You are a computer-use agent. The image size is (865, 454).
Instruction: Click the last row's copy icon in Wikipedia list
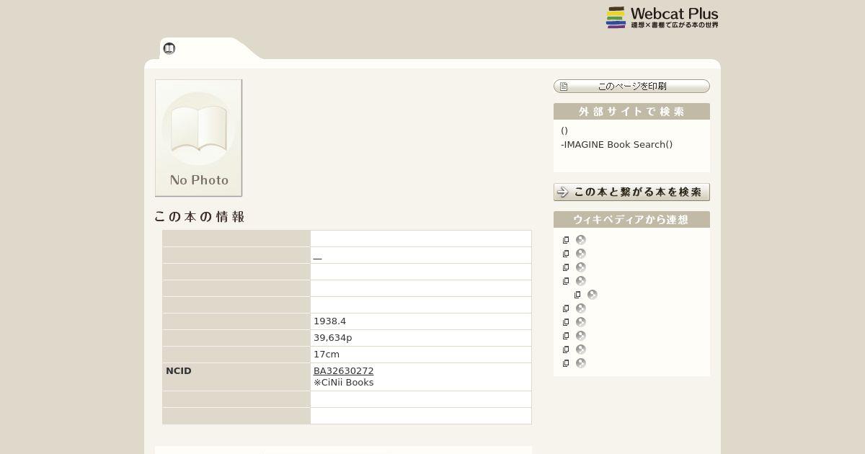pos(566,363)
